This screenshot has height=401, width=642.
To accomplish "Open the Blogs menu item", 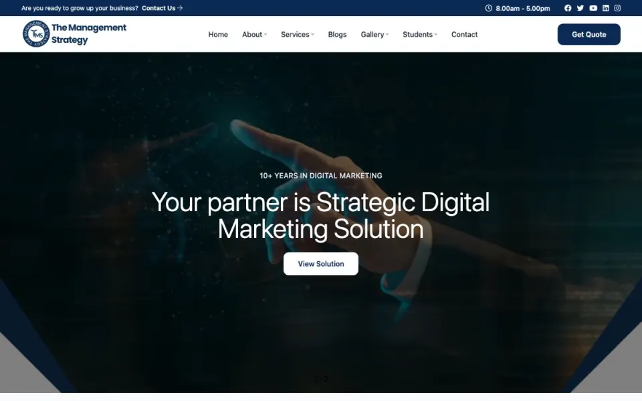I will pyautogui.click(x=337, y=34).
